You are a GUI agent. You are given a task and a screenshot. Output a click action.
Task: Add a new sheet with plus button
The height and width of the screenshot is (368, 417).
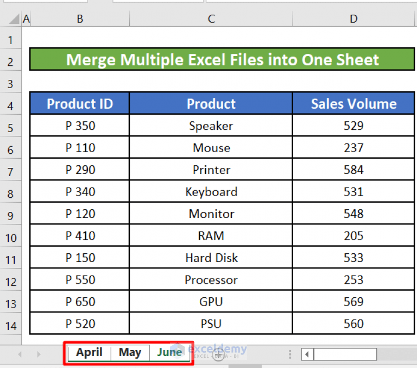pos(218,355)
